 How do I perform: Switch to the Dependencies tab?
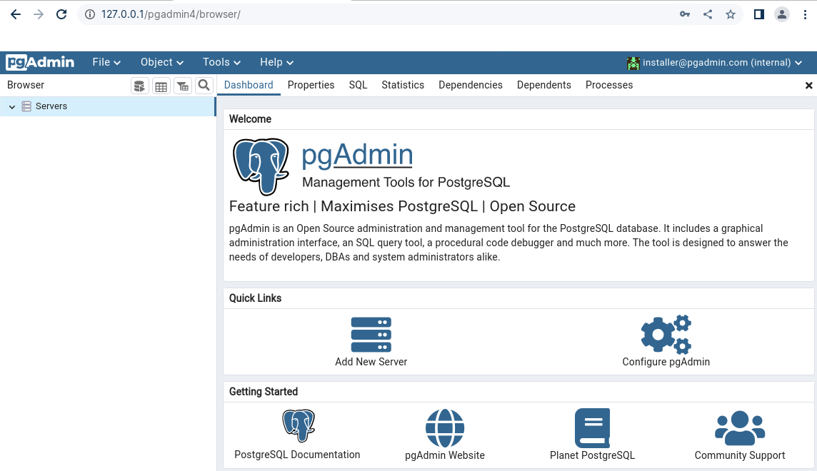pyautogui.click(x=471, y=85)
